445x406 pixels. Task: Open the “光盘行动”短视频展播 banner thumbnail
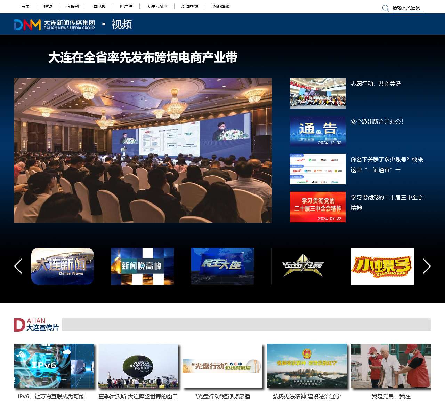click(222, 366)
